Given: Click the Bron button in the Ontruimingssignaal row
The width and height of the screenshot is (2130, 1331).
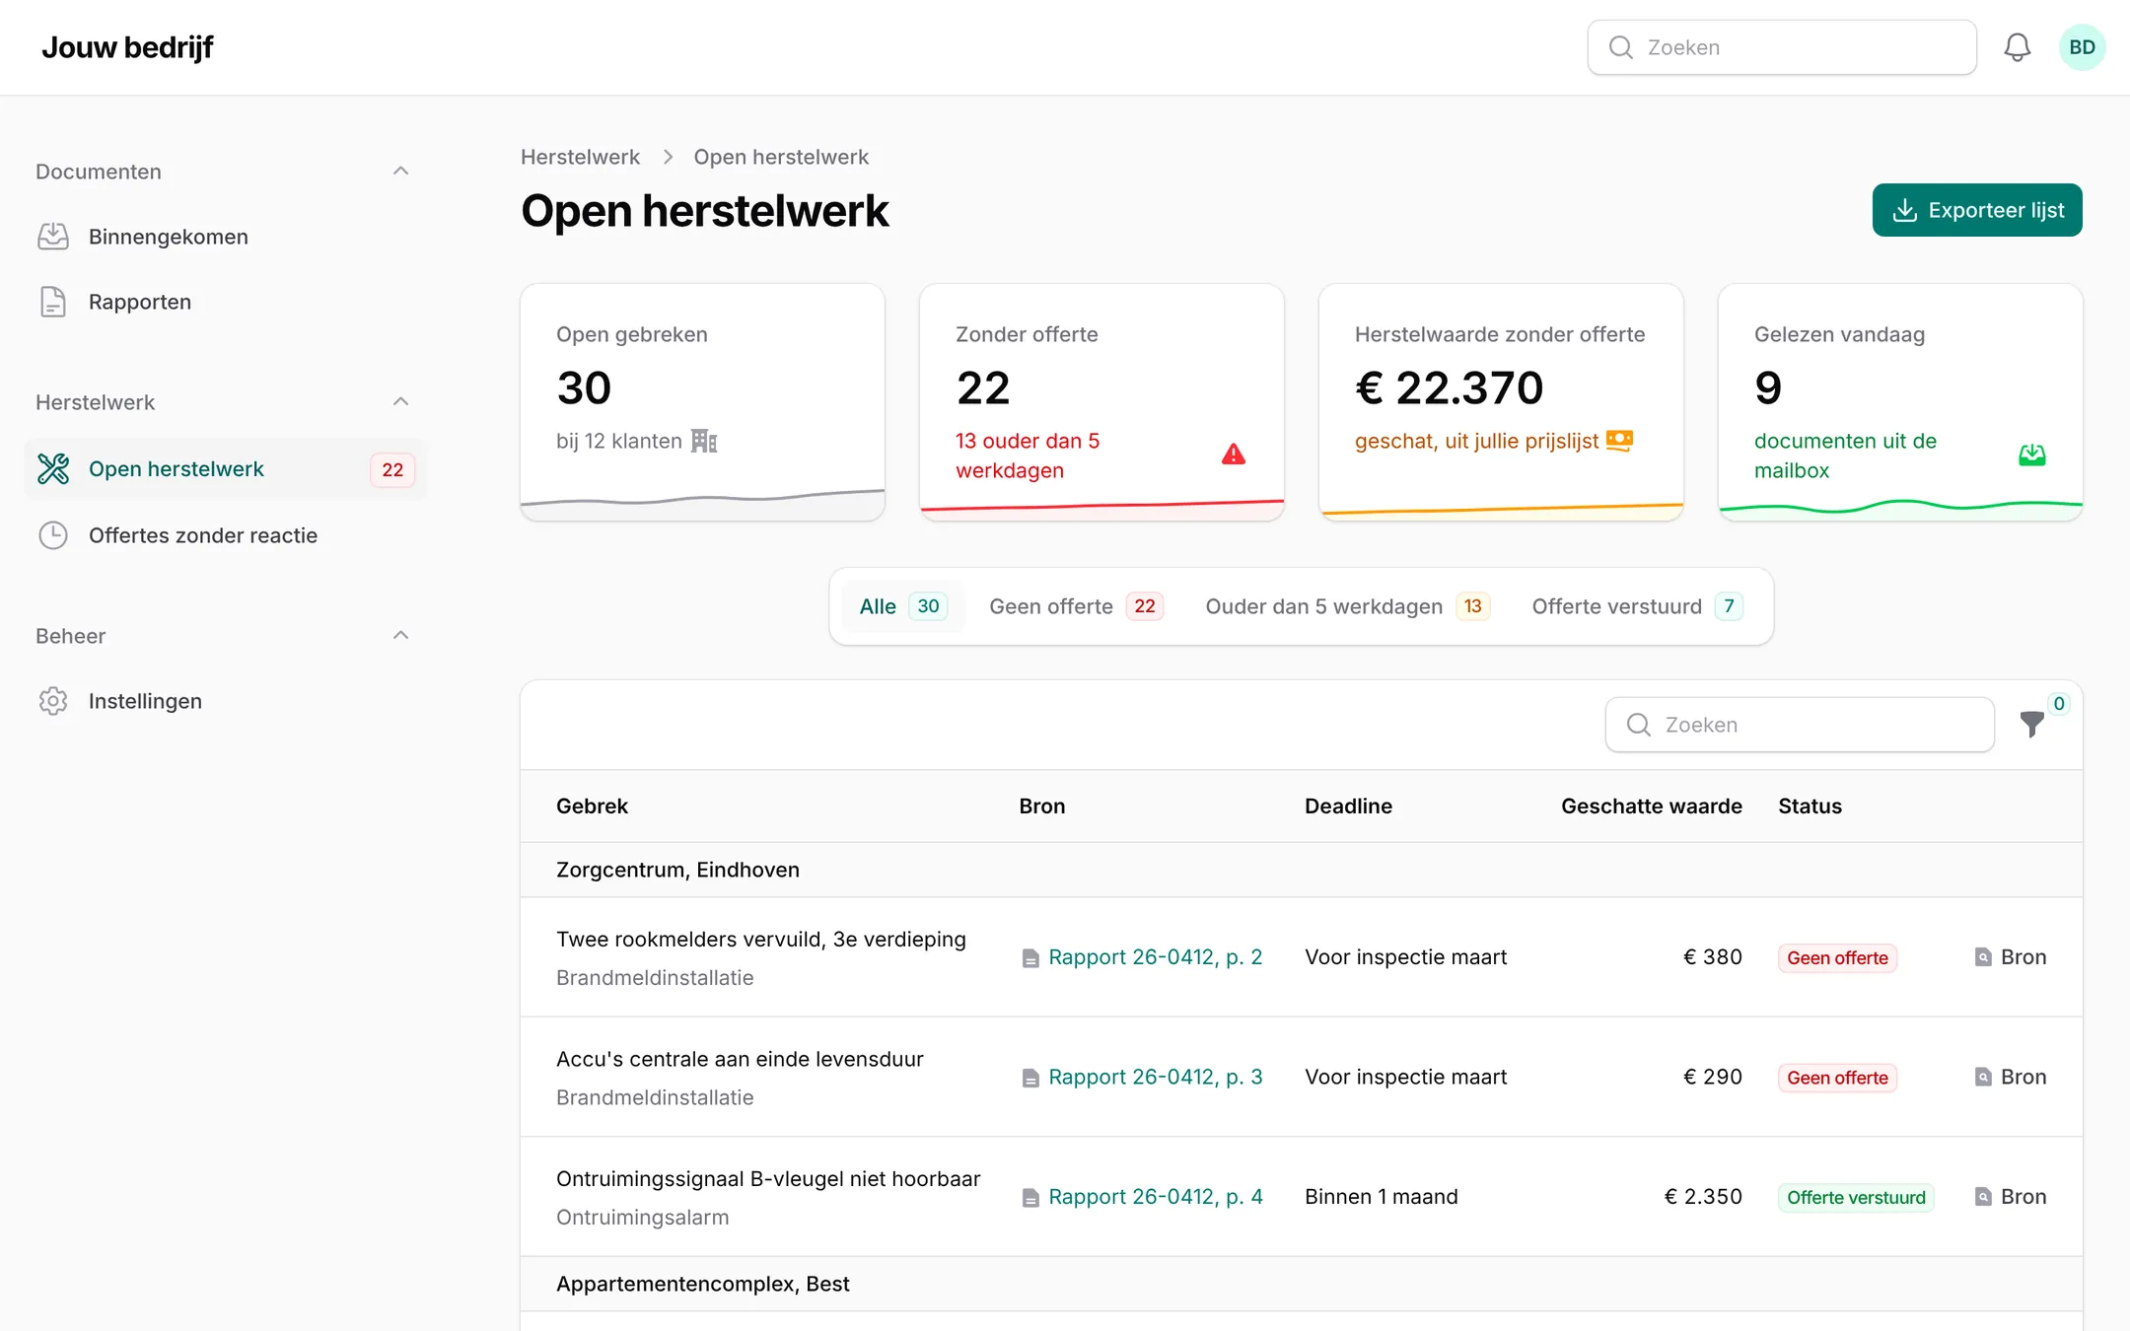Looking at the screenshot, I should (x=2011, y=1197).
